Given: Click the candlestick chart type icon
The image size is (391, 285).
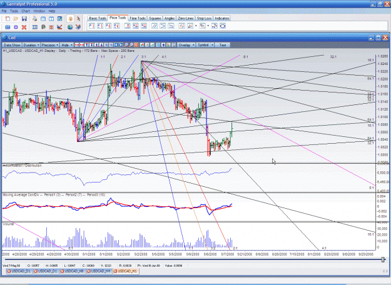Looking at the screenshot, I should point(142,45).
